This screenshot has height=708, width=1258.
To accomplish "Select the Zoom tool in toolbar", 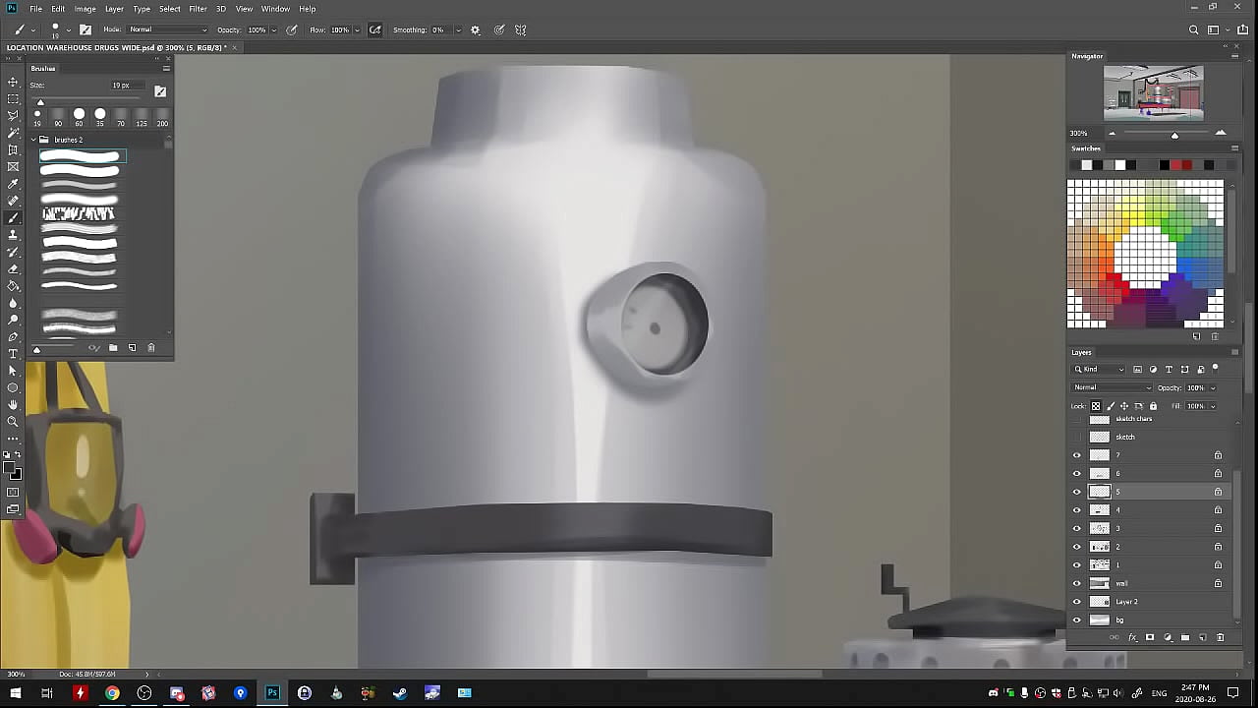I will (13, 421).
